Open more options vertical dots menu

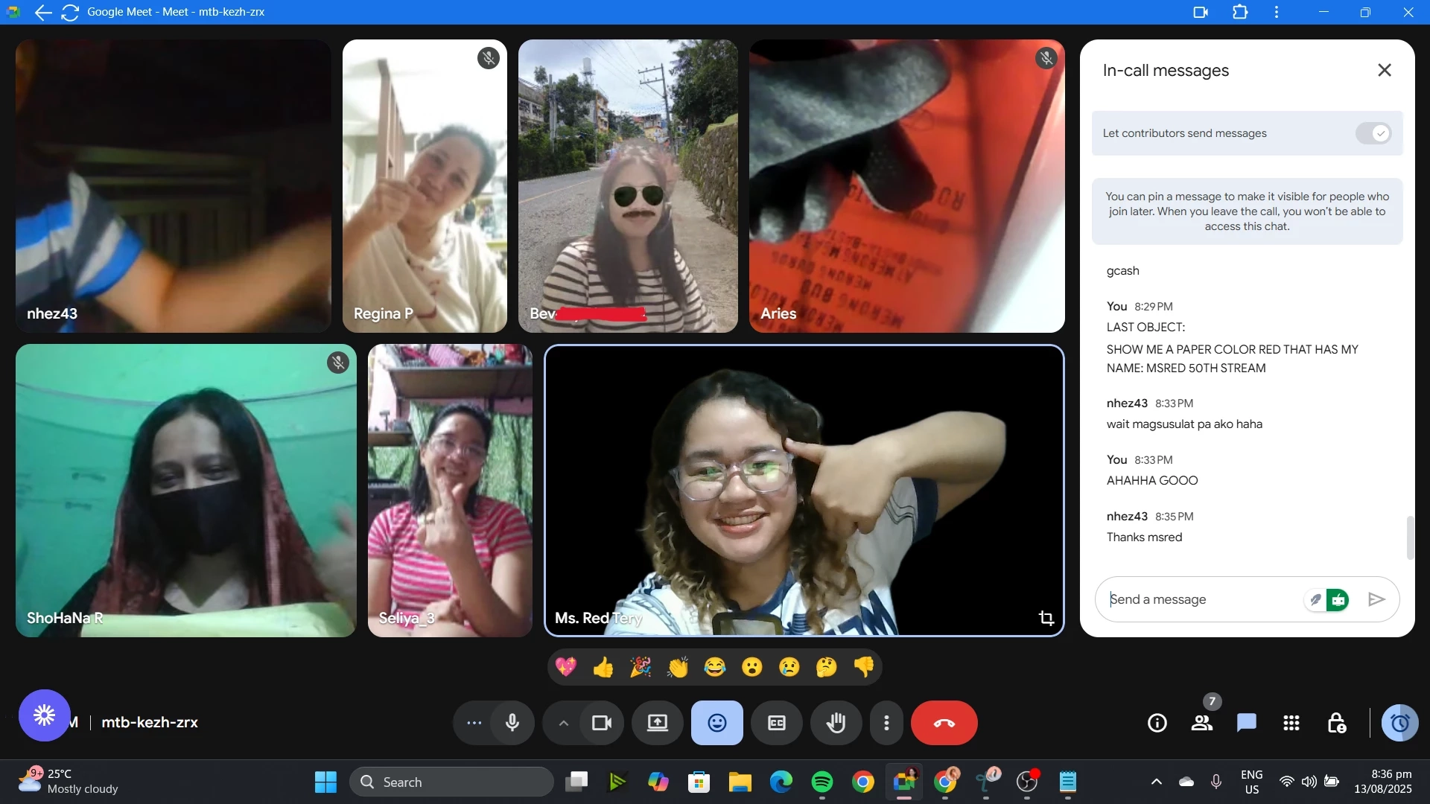tap(886, 723)
